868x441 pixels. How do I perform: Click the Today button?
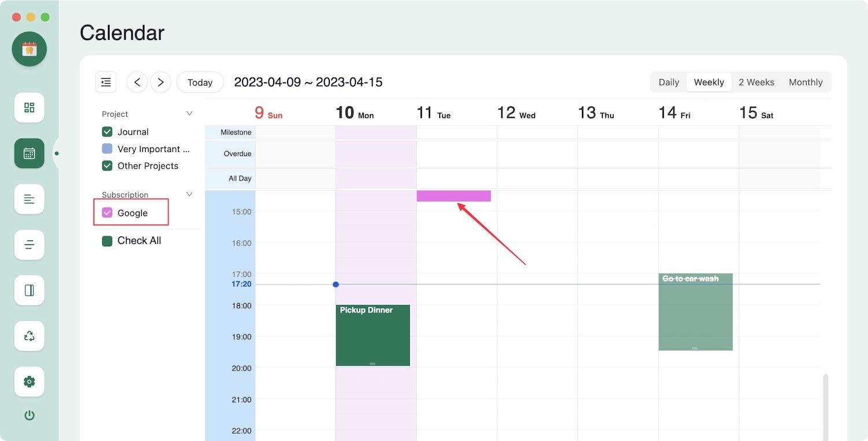pyautogui.click(x=200, y=82)
